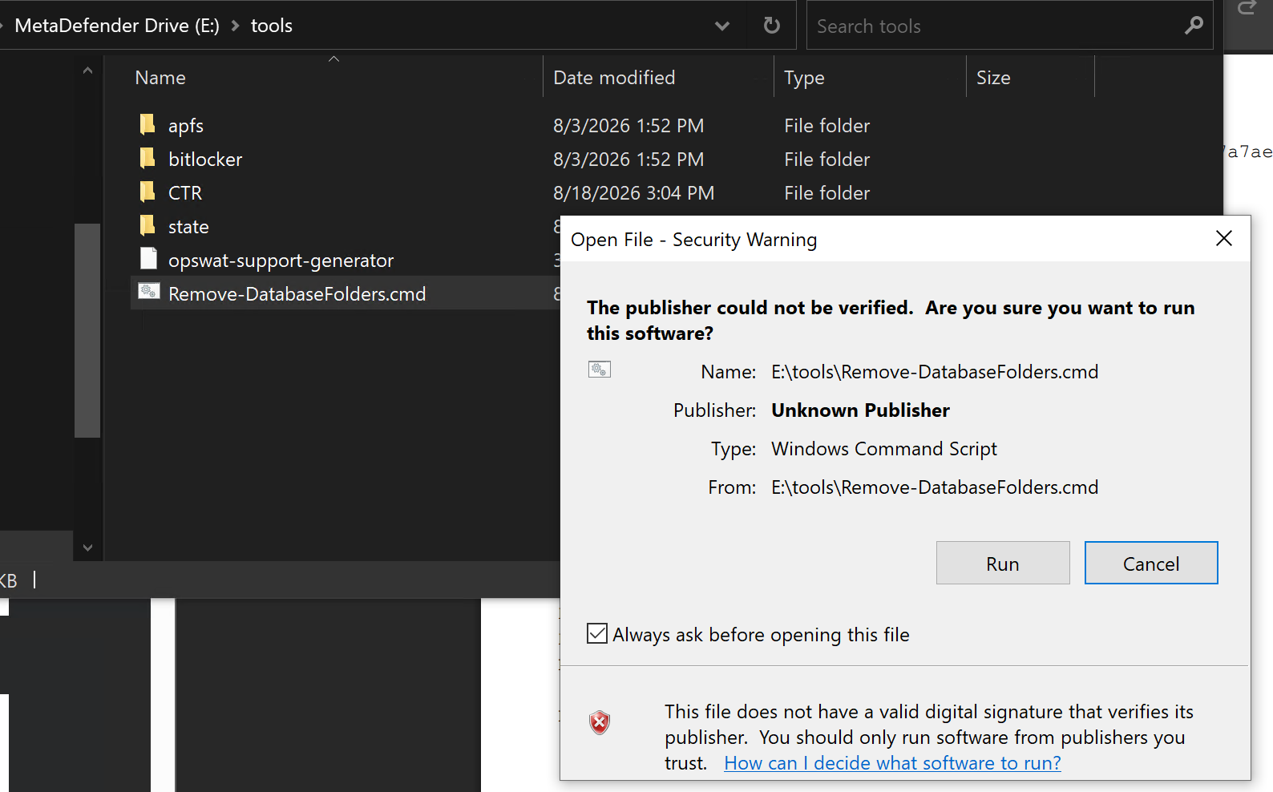Click the opswat-support-generator file icon
Screen dimensions: 1273x792
pyautogui.click(x=148, y=259)
